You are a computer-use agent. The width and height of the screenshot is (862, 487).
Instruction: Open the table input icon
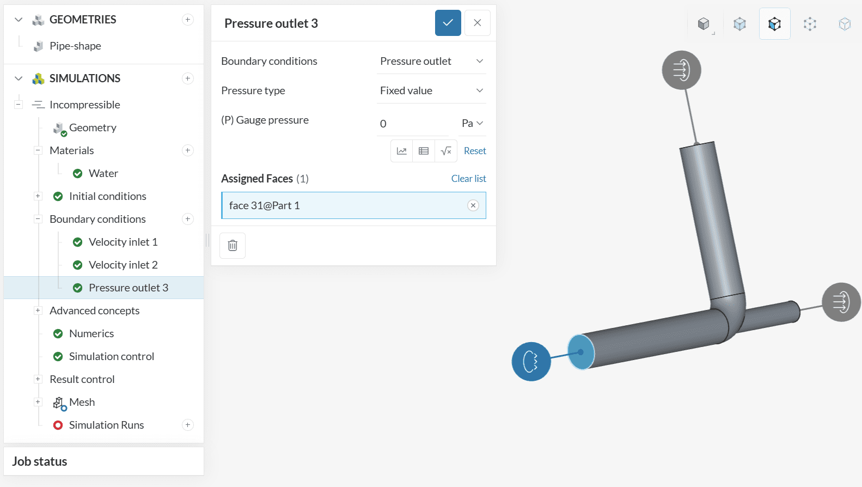(x=424, y=151)
